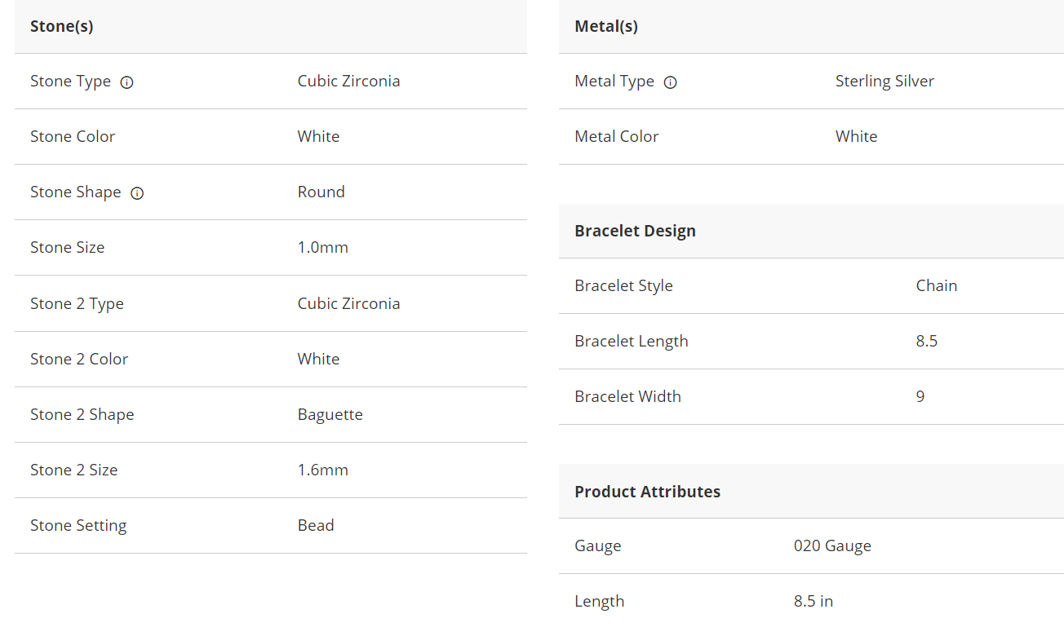Click the Stone 2 Size value 1.6mm

tap(322, 470)
